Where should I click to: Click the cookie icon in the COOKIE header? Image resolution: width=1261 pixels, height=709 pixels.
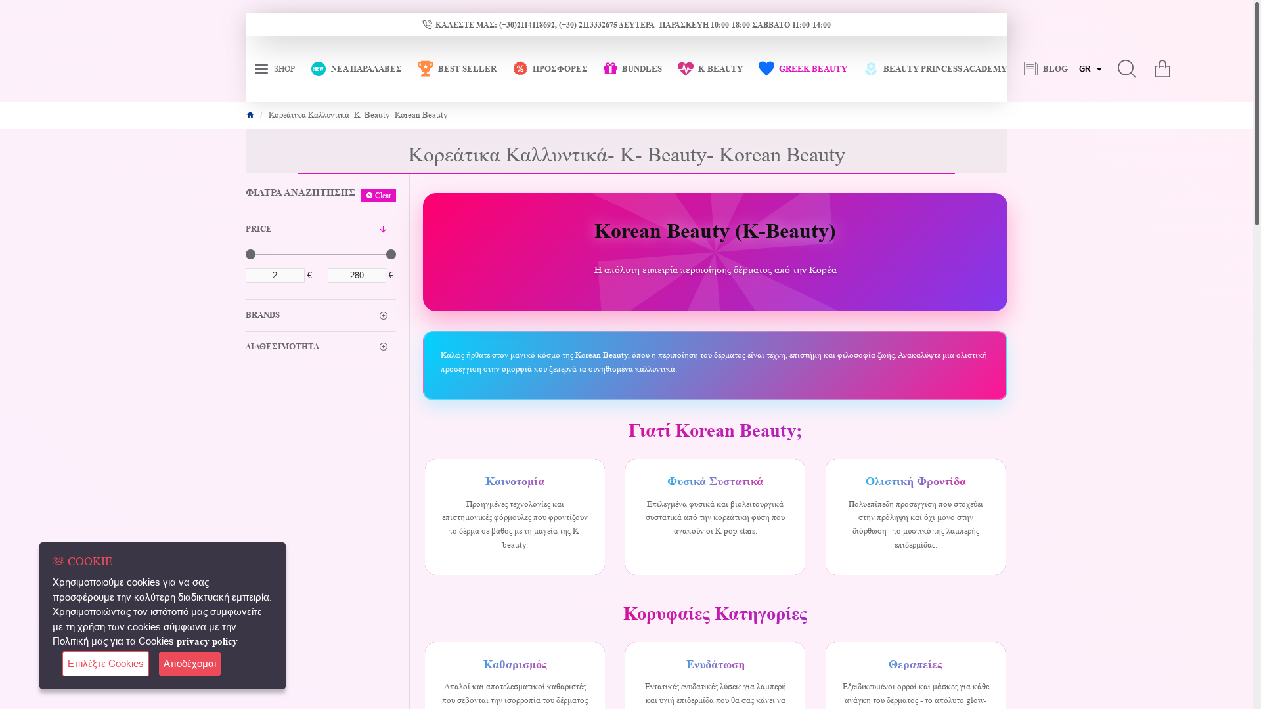[x=58, y=561]
